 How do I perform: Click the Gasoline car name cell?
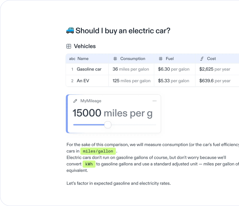89,69
